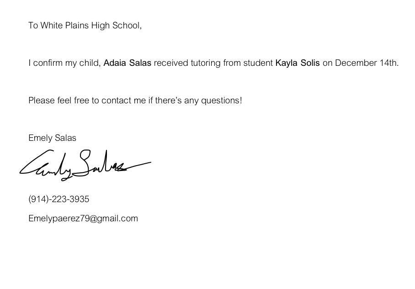Click the word "child," in the sentence
The width and height of the screenshot is (415, 289).
[x=90, y=63]
